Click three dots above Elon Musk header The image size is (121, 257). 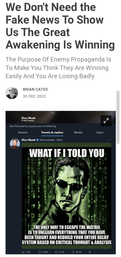53,113
